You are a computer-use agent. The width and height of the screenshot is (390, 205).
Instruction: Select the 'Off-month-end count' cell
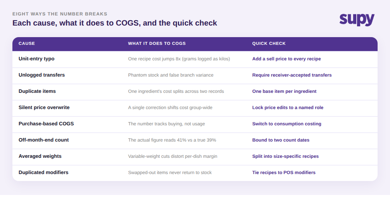(x=43, y=140)
